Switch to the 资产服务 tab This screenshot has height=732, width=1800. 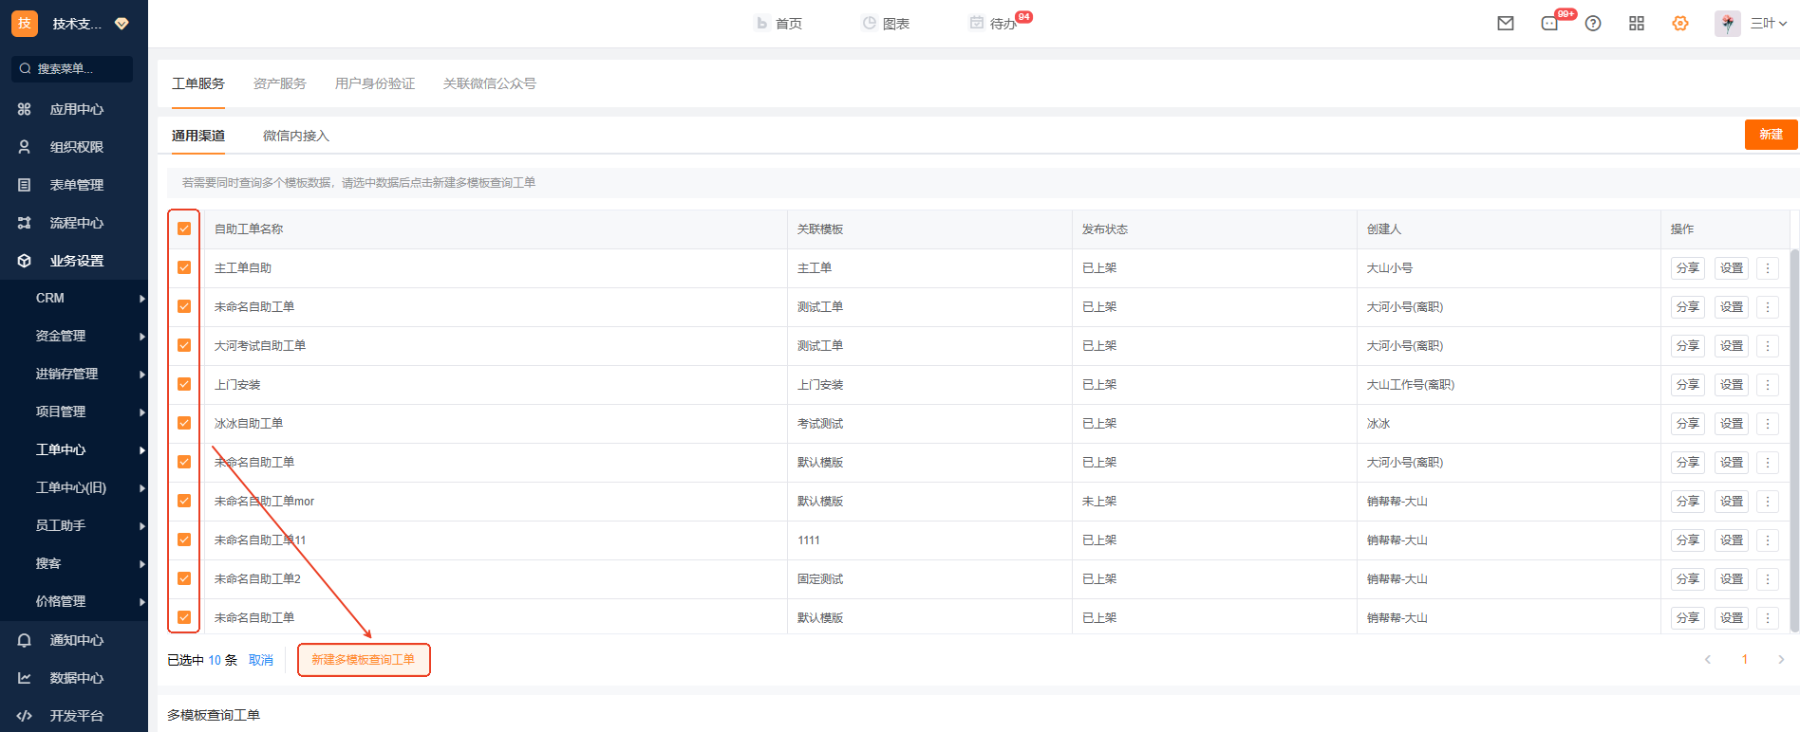[x=280, y=83]
